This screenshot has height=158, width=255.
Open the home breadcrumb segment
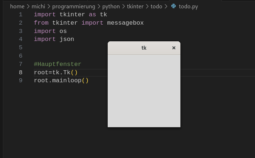(x=17, y=7)
